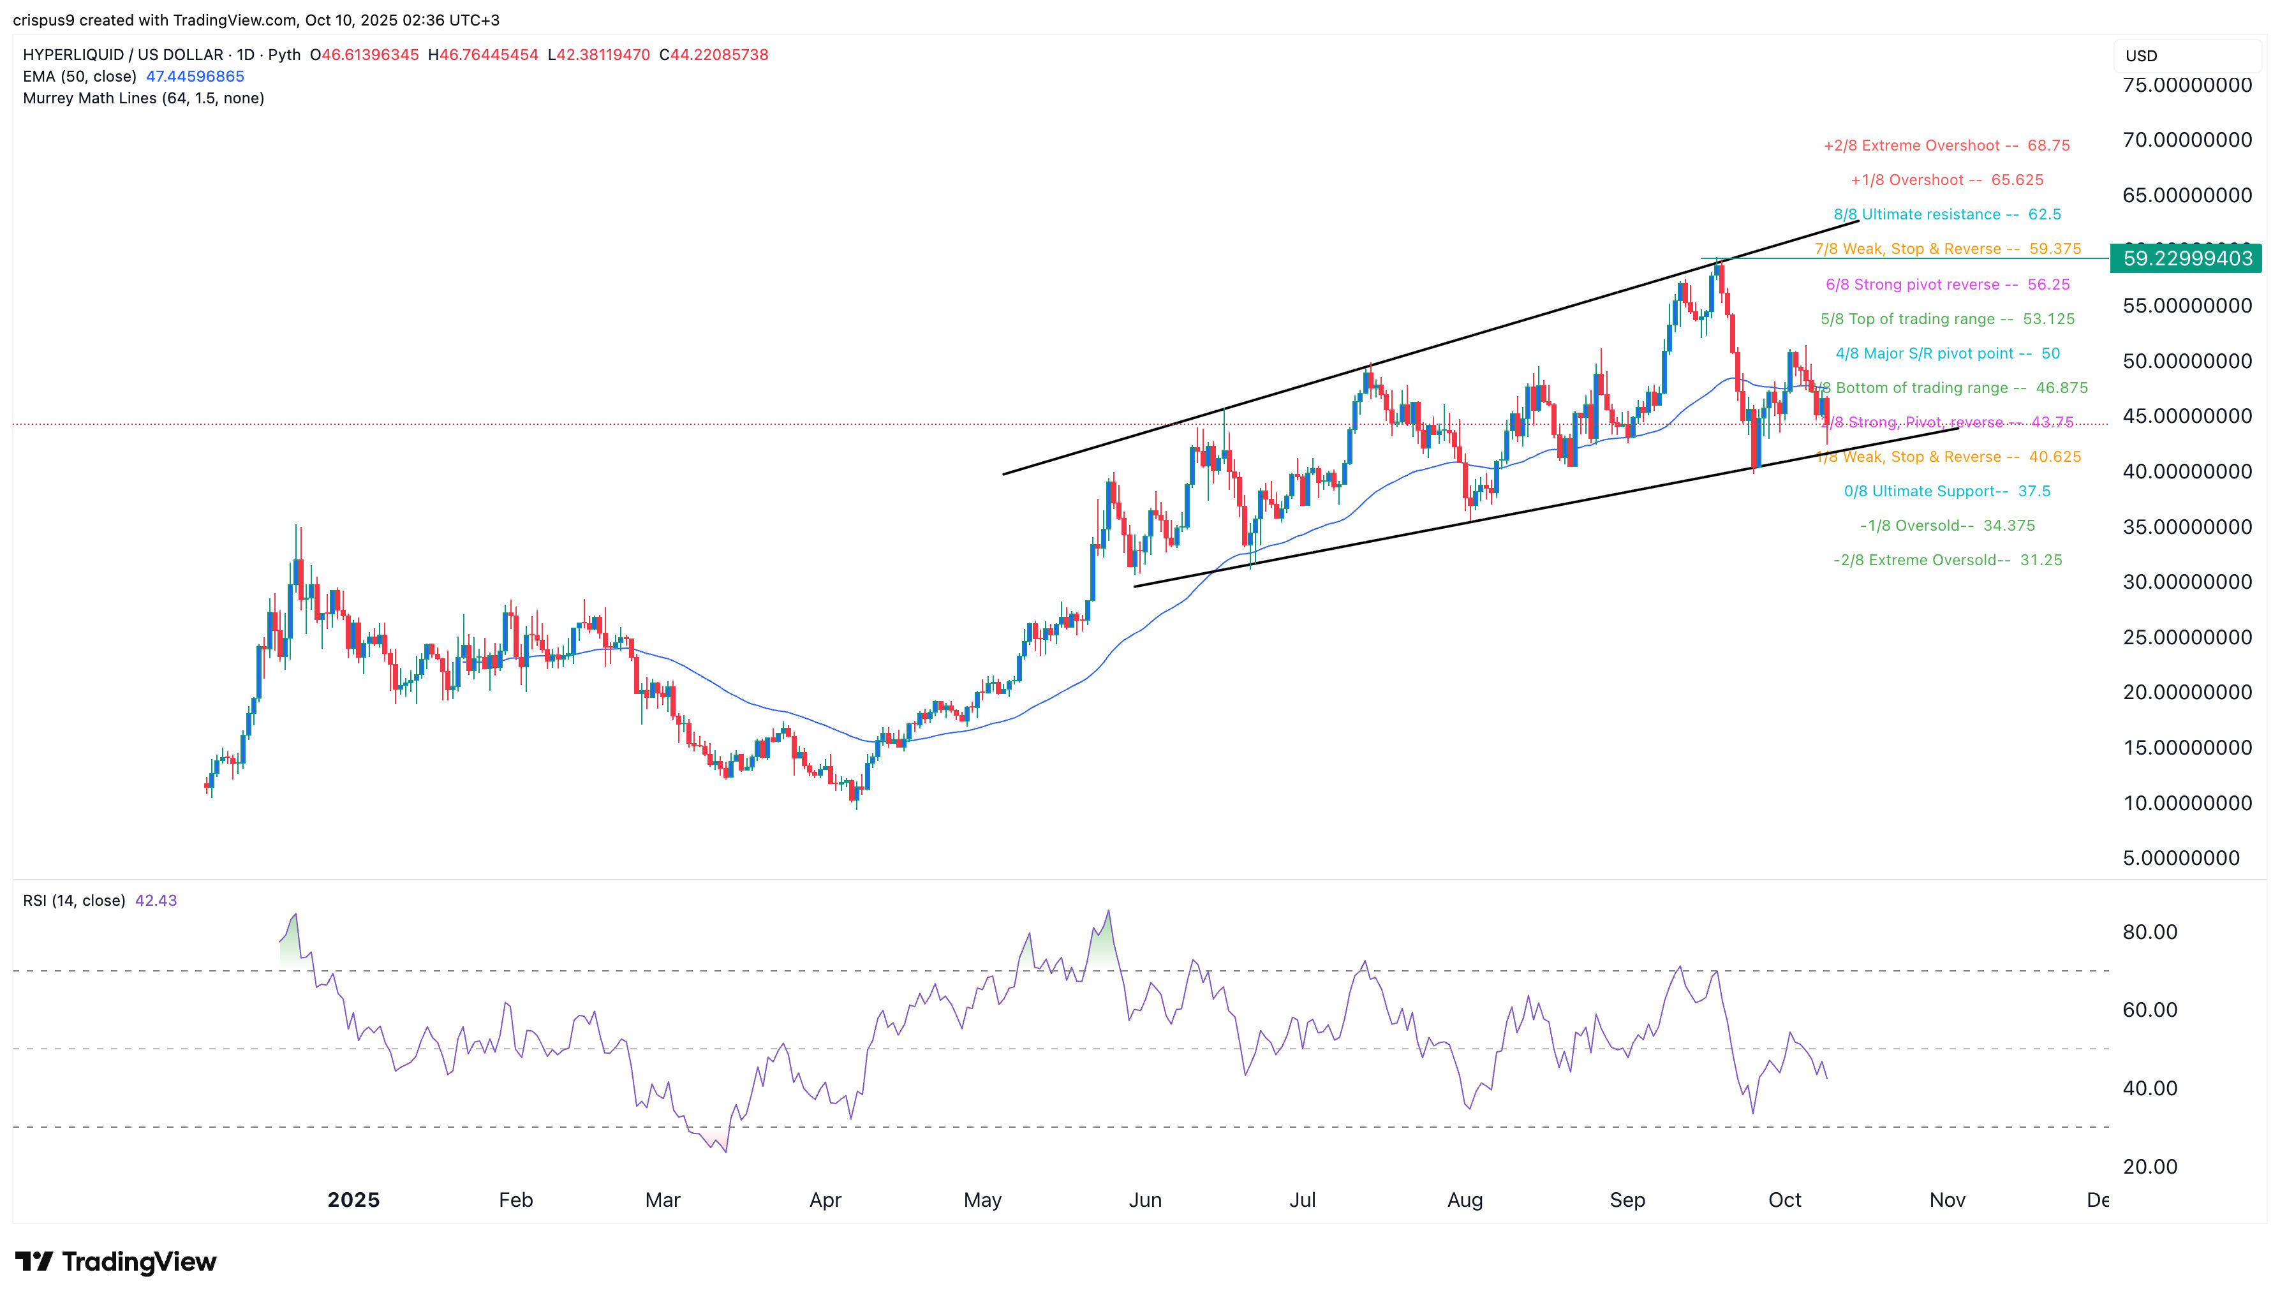Click the 8/8 Ultimate resistance 62.5 label

(1947, 214)
